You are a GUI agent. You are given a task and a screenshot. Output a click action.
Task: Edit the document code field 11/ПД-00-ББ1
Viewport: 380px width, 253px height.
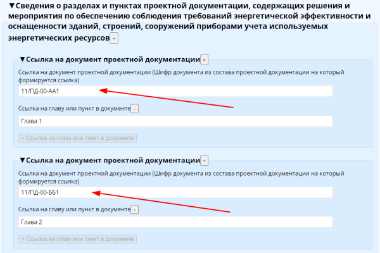tap(175, 192)
